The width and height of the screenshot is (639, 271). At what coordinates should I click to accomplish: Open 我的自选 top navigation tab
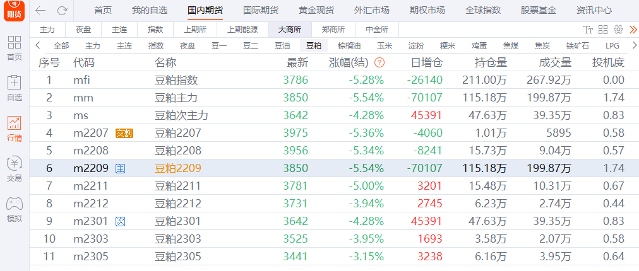coord(150,11)
